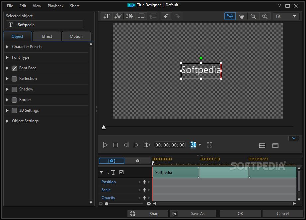Click the TV safe zone icon
This screenshot has height=220, width=306.
[275, 145]
